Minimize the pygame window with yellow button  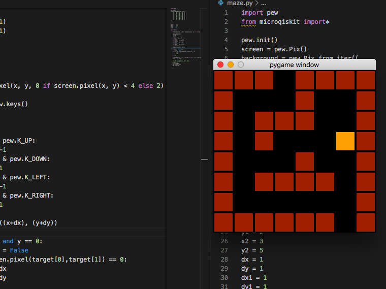231,65
